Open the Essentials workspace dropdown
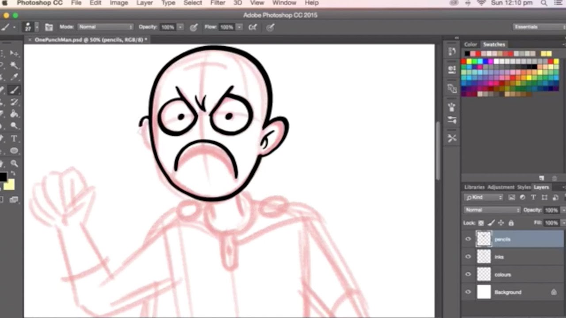 tap(539, 27)
